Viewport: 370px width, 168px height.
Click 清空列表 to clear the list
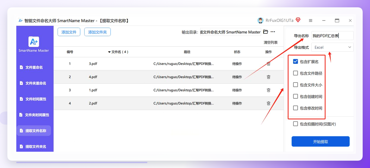tap(271, 43)
